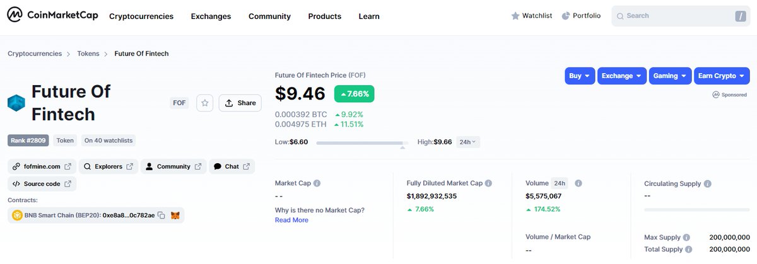This screenshot has height=264, width=757.
Task: Open the 24h range selector for Low/High
Action: pyautogui.click(x=467, y=142)
